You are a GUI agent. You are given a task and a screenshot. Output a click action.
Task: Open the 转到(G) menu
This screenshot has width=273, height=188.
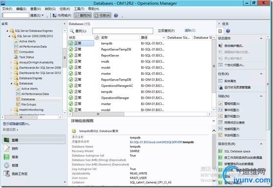(50, 9)
